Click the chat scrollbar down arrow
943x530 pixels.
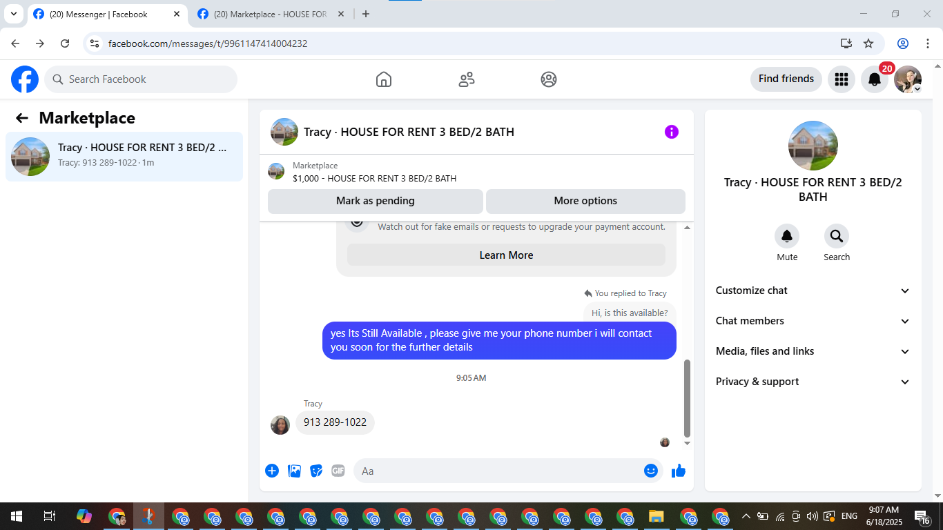click(687, 443)
